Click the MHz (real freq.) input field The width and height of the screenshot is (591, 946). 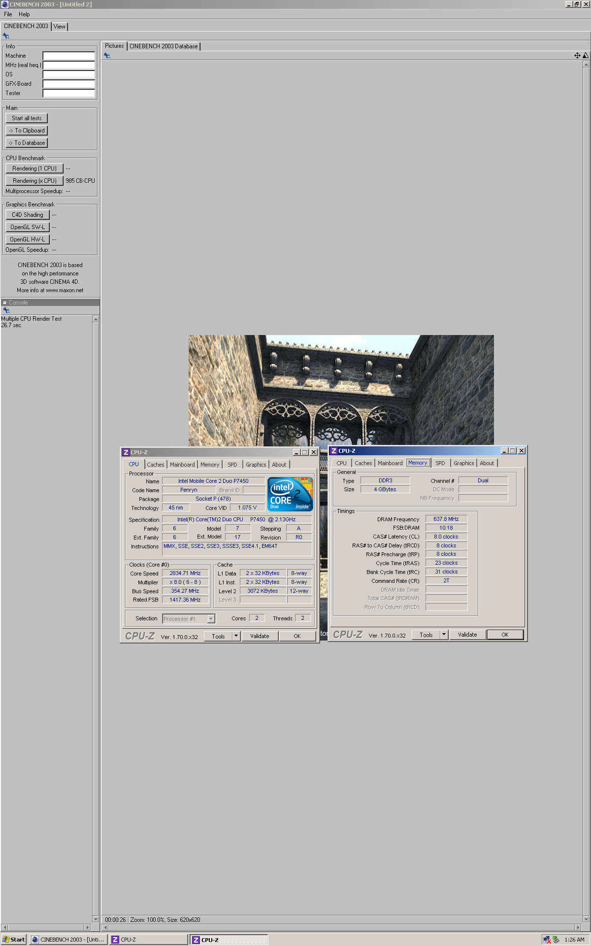[x=69, y=65]
